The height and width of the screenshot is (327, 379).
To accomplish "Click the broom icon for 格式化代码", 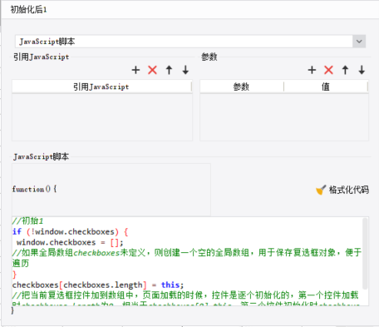I will tap(321, 190).
